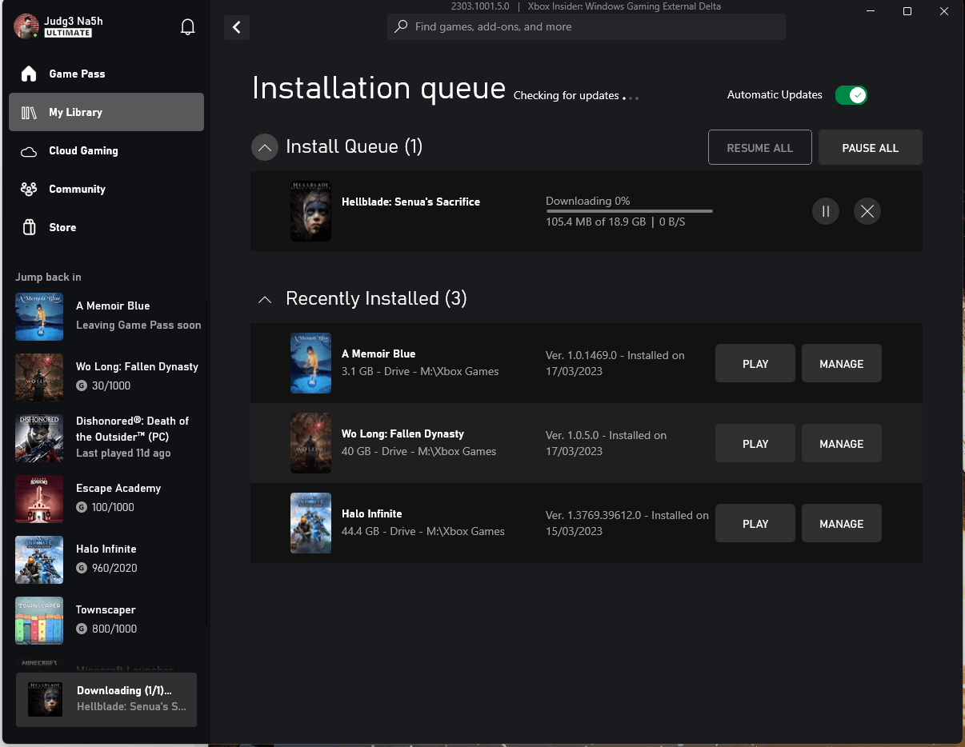Open Wo Long cover in Recently Installed
Viewport: 965px width, 747px height.
click(310, 443)
